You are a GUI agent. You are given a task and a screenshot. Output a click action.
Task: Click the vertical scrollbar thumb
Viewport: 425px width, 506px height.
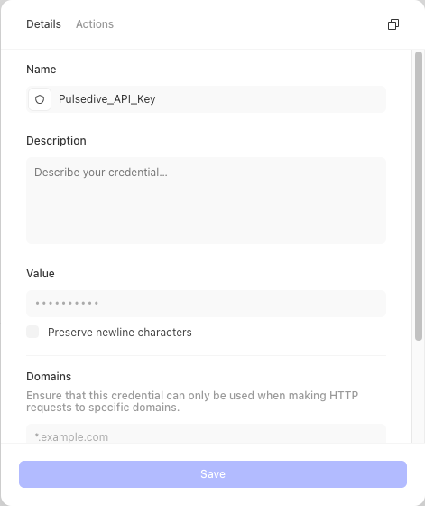(419, 196)
